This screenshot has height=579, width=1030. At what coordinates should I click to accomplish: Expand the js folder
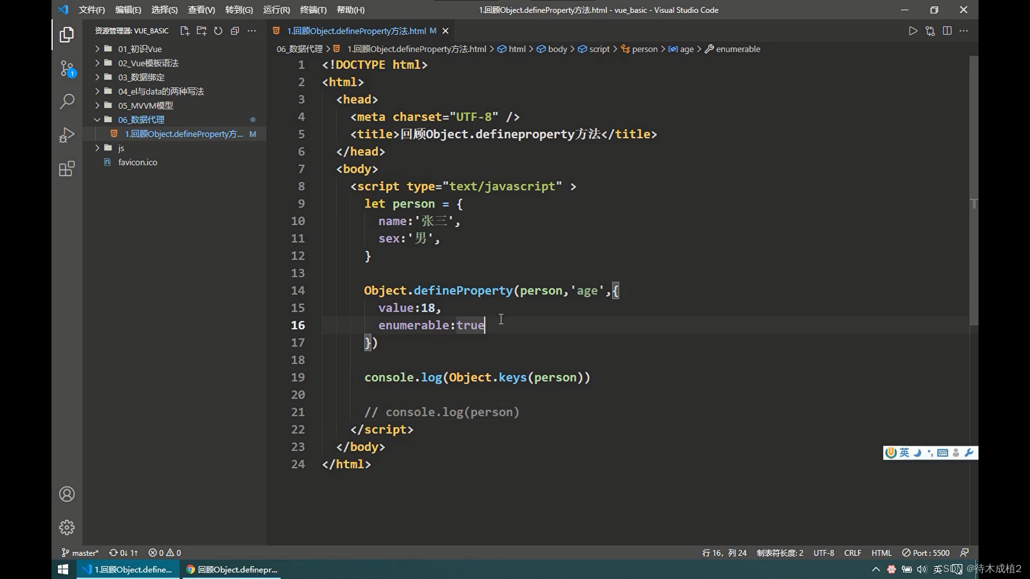pyautogui.click(x=174, y=148)
